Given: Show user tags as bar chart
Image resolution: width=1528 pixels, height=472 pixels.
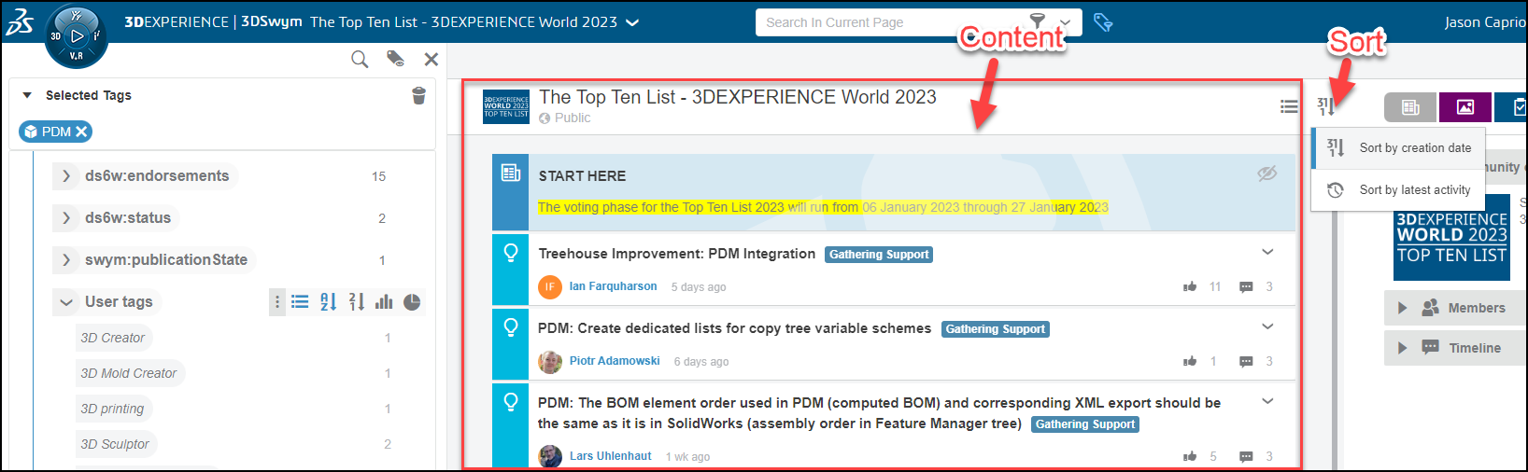Looking at the screenshot, I should tap(384, 301).
